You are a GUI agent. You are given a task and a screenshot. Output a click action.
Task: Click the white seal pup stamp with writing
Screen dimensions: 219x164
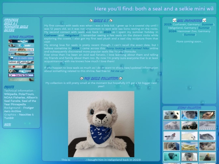pos(172,115)
